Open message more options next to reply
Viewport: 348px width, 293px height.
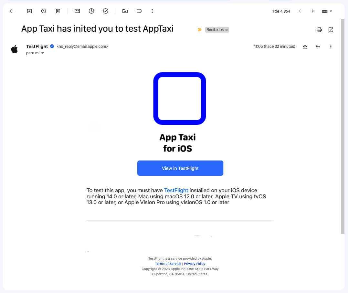point(331,47)
